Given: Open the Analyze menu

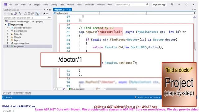Looking at the screenshot, I should pyautogui.click(x=70, y=4).
